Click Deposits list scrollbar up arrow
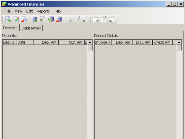This screenshot has height=139, width=185. pos(90,42)
